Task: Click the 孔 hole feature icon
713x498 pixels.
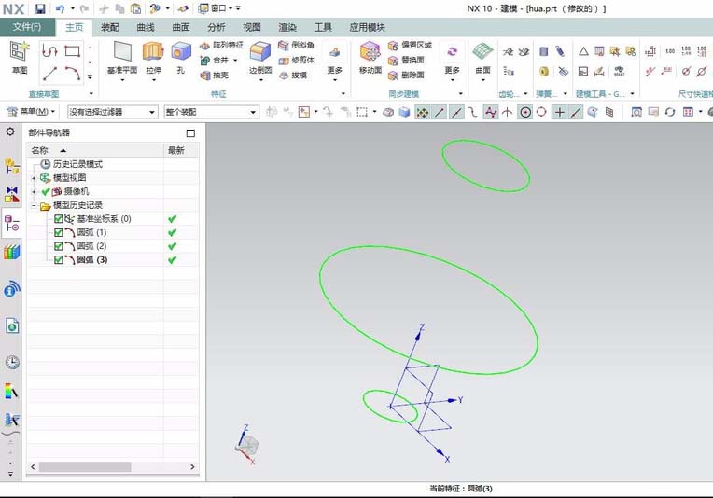Action: (180, 58)
